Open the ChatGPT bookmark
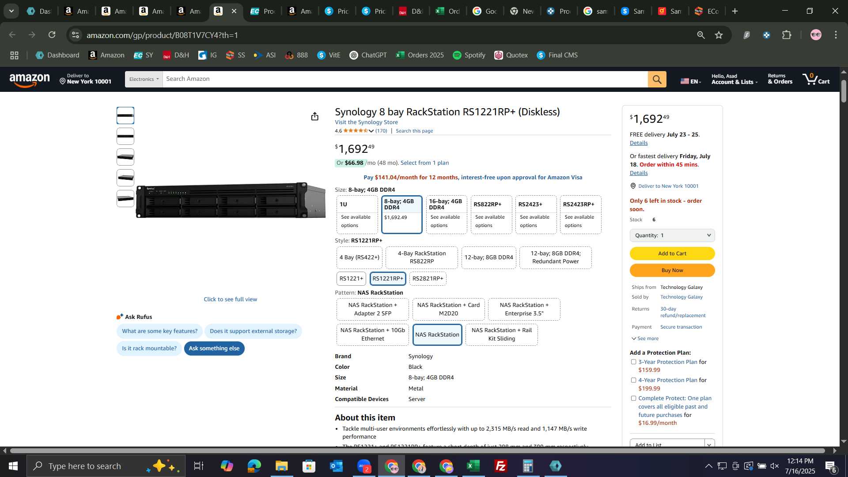 coord(368,55)
